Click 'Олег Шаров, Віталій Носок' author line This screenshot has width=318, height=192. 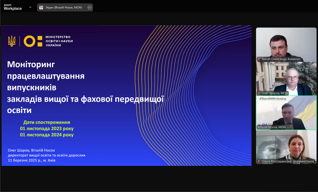tap(31, 150)
